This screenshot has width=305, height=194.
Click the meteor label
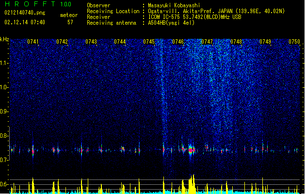coord(69,15)
